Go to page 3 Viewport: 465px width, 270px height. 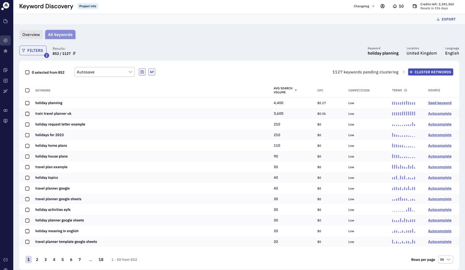[x=45, y=260]
